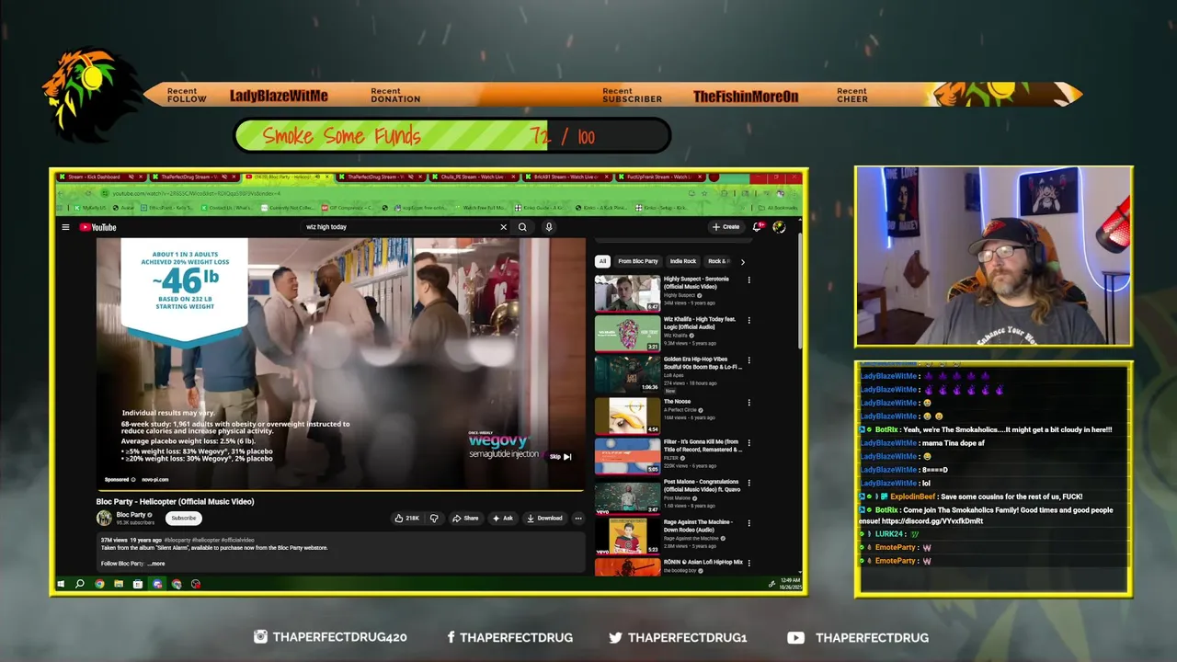Image resolution: width=1177 pixels, height=662 pixels.
Task: Download the Helicopter video
Action: click(x=544, y=518)
